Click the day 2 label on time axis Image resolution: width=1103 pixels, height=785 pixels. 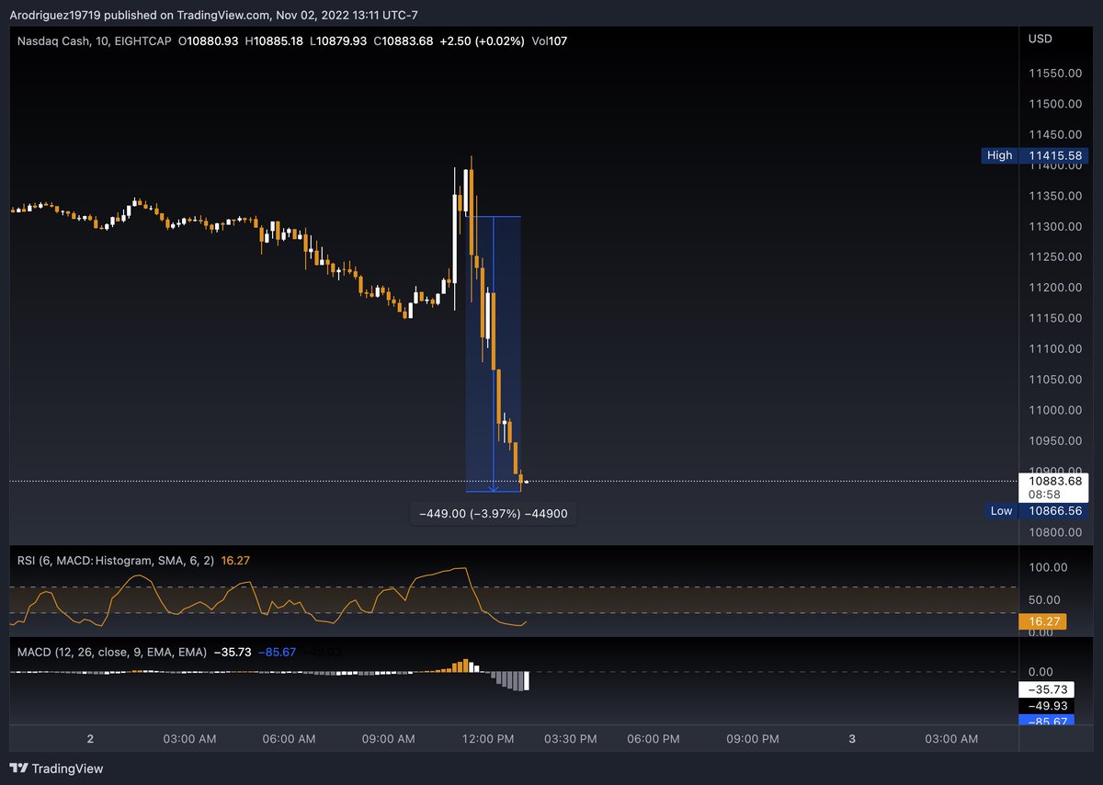pyautogui.click(x=90, y=739)
